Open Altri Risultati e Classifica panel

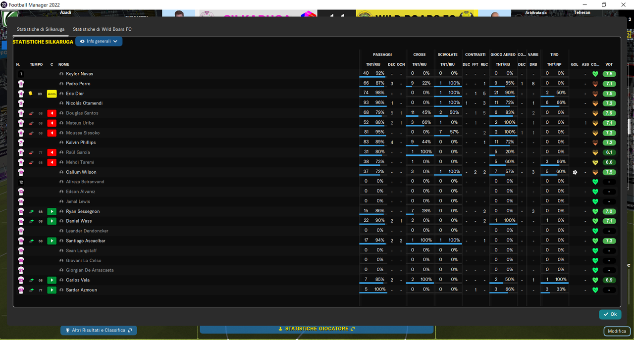pyautogui.click(x=99, y=330)
